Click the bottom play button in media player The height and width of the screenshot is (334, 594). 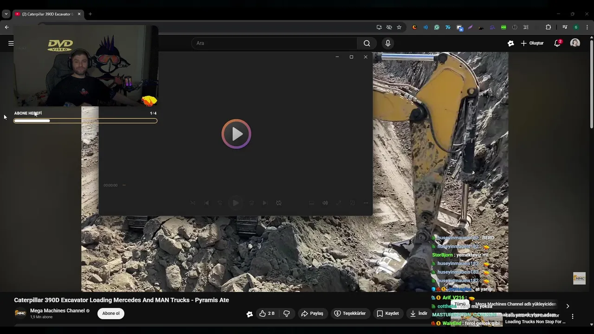(x=235, y=203)
